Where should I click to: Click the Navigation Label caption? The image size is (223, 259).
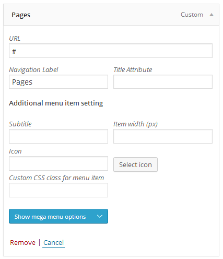point(33,70)
